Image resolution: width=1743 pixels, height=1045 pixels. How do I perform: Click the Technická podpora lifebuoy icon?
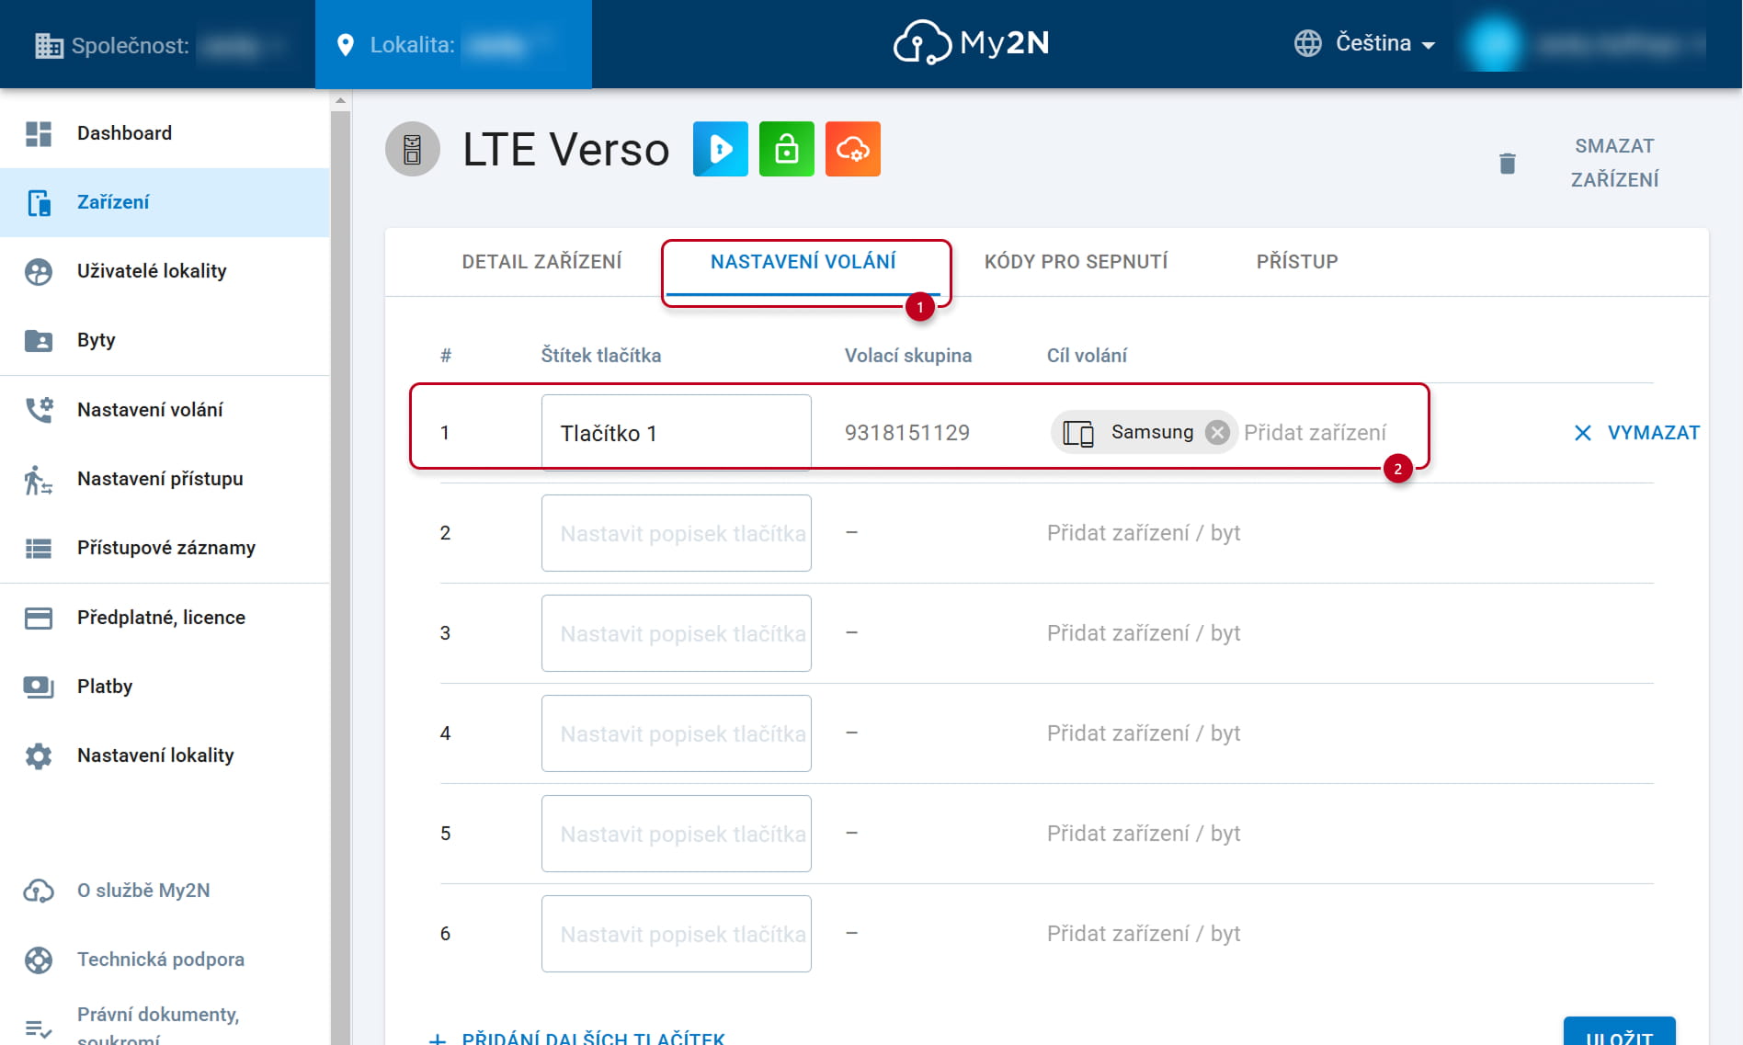[x=39, y=960]
